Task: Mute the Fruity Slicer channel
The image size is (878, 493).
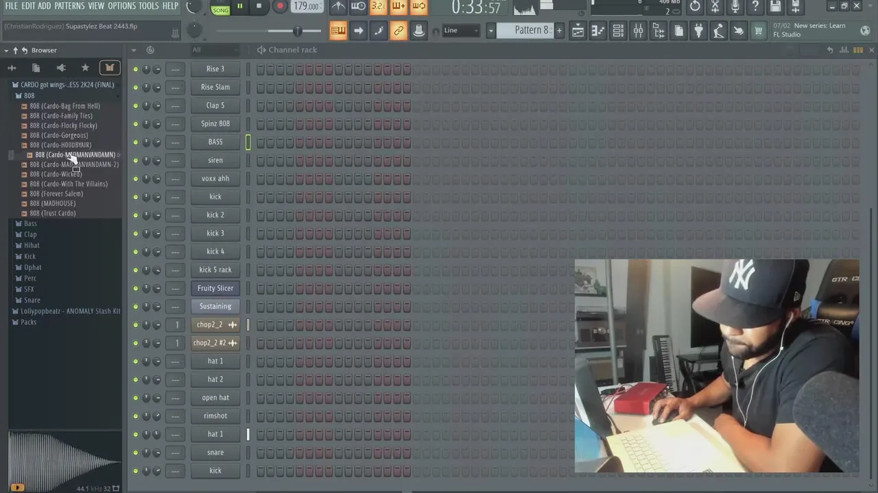Action: (x=135, y=288)
